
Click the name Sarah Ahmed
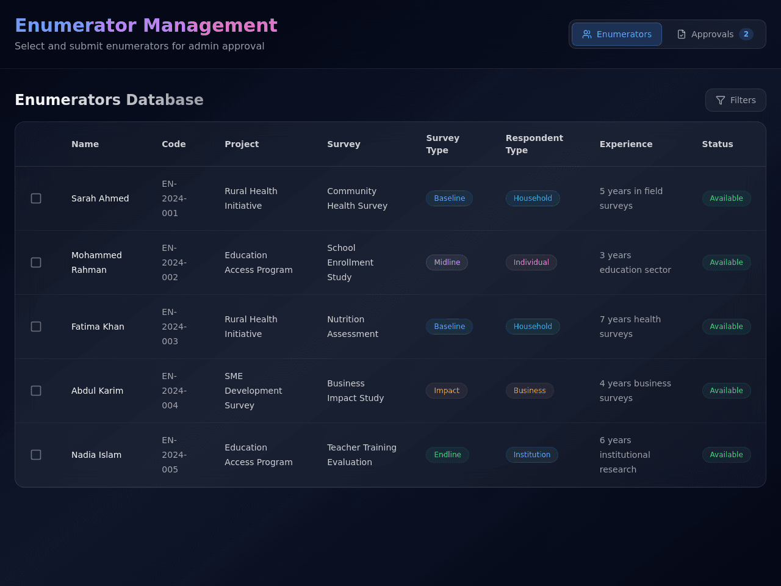[100, 198]
